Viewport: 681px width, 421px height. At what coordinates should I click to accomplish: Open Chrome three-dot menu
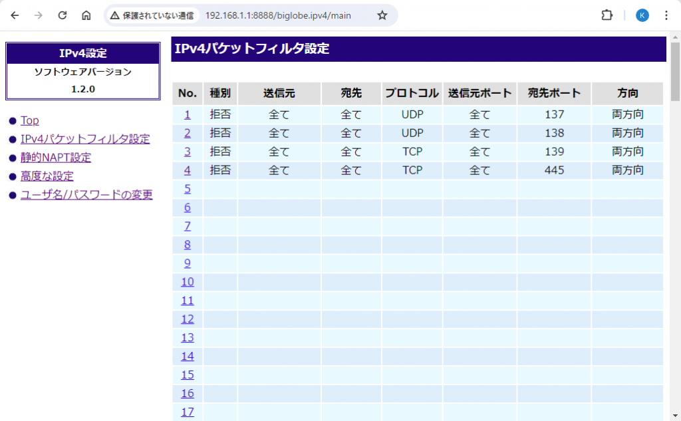coord(666,15)
